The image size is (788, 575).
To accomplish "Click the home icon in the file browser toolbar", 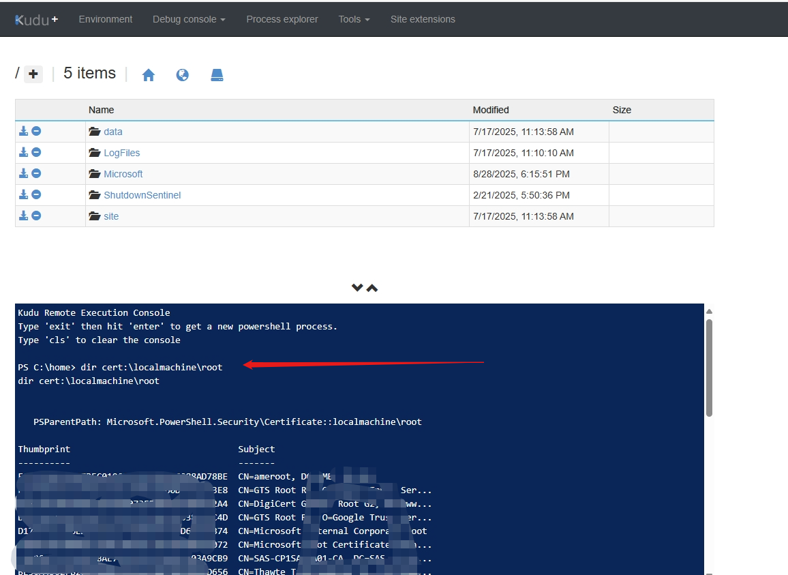I will coord(149,74).
